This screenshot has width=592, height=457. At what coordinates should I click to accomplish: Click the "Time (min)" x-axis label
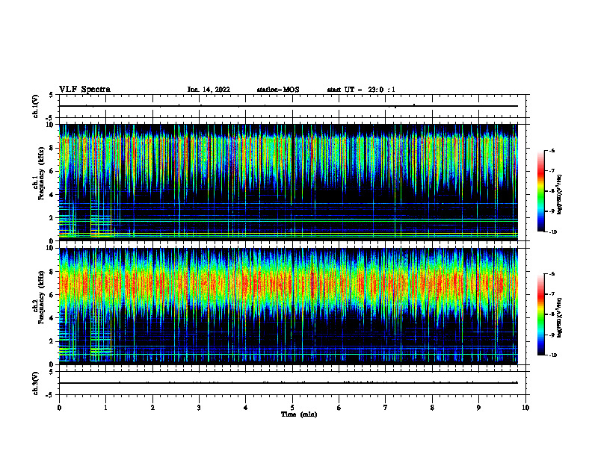click(x=299, y=414)
